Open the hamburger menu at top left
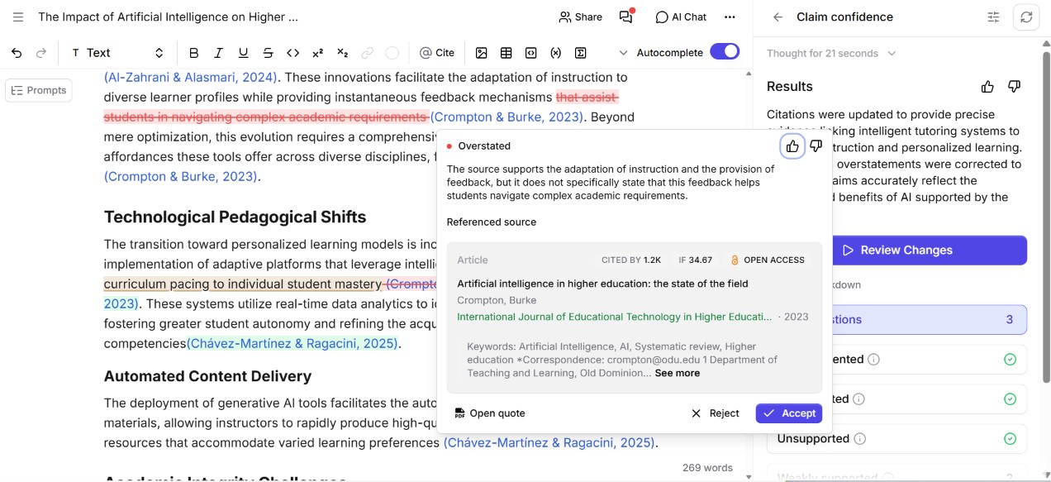Image resolution: width=1051 pixels, height=482 pixels. tap(18, 17)
